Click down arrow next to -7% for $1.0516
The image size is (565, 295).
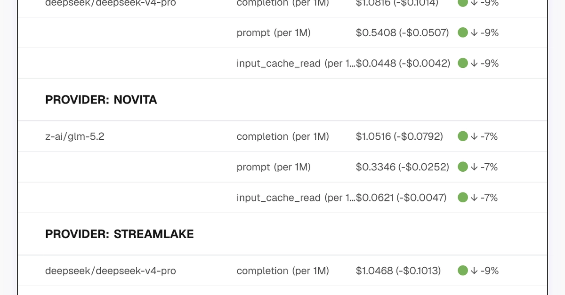click(x=474, y=136)
